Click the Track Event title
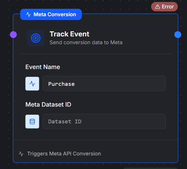The image size is (187, 169). point(69,34)
